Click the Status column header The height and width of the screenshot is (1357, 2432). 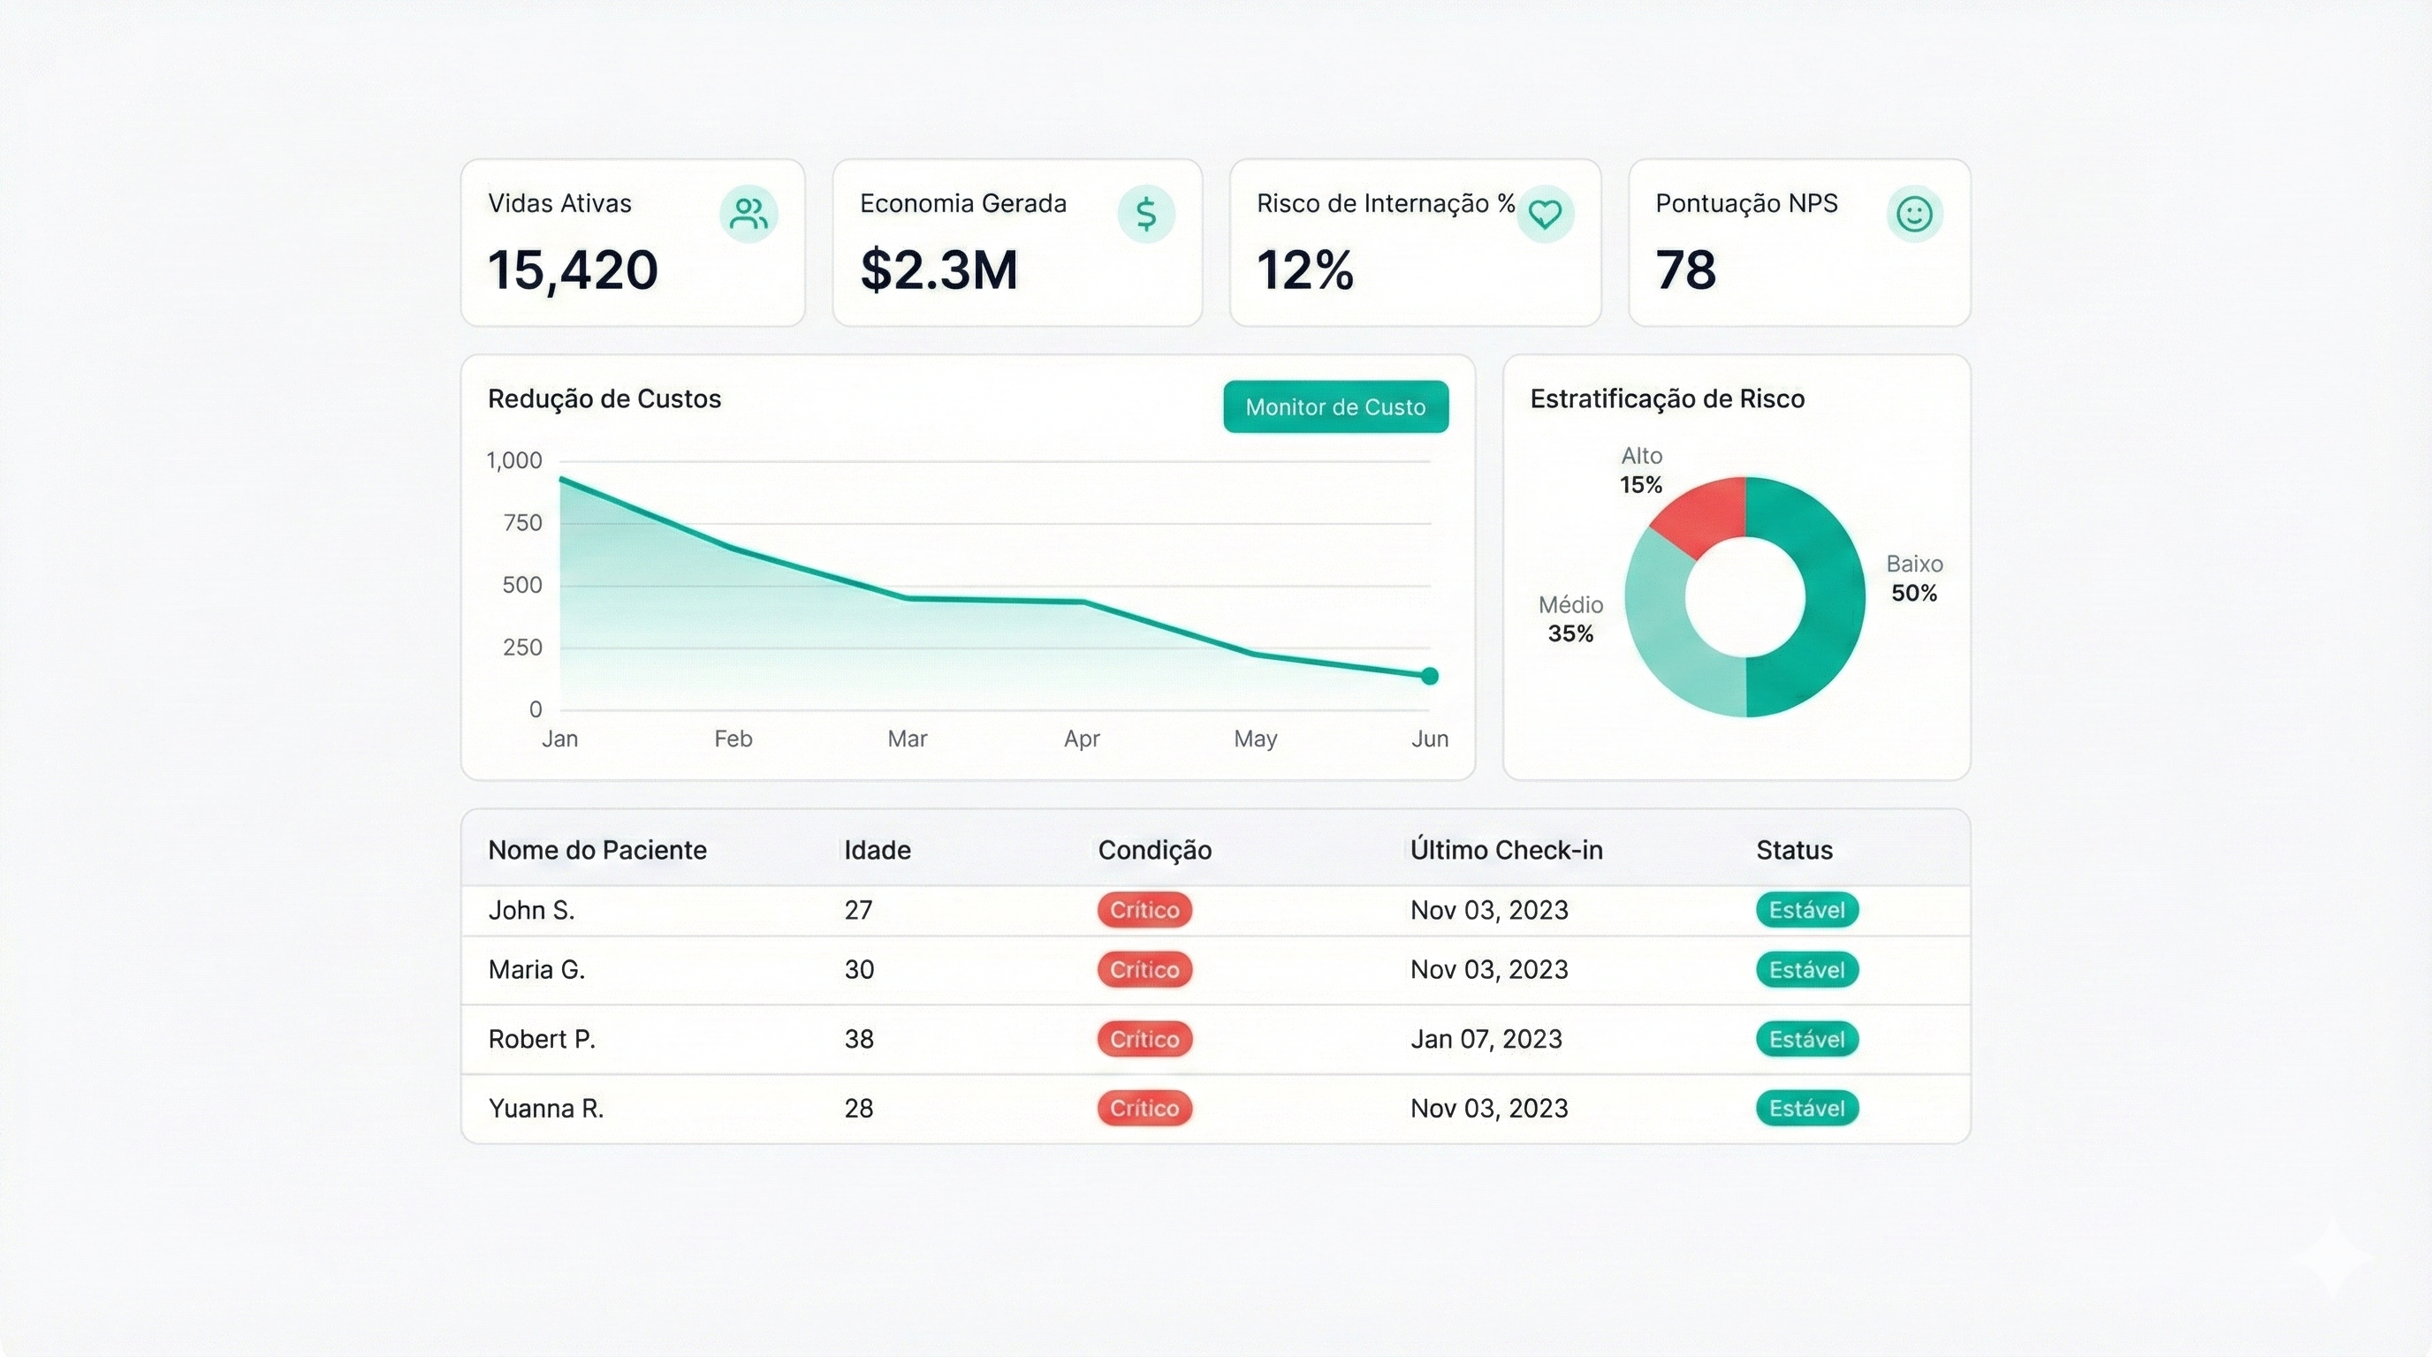[x=1794, y=850]
